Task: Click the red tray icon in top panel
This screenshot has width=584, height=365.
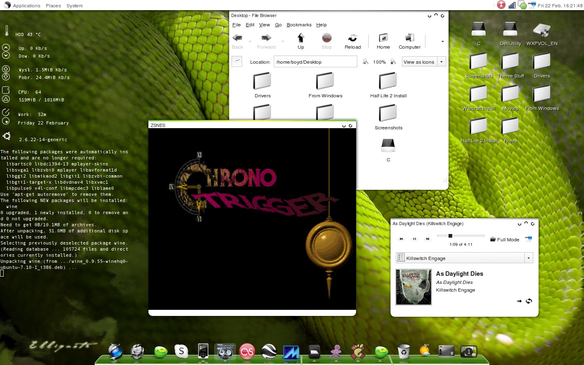Action: 501,5
